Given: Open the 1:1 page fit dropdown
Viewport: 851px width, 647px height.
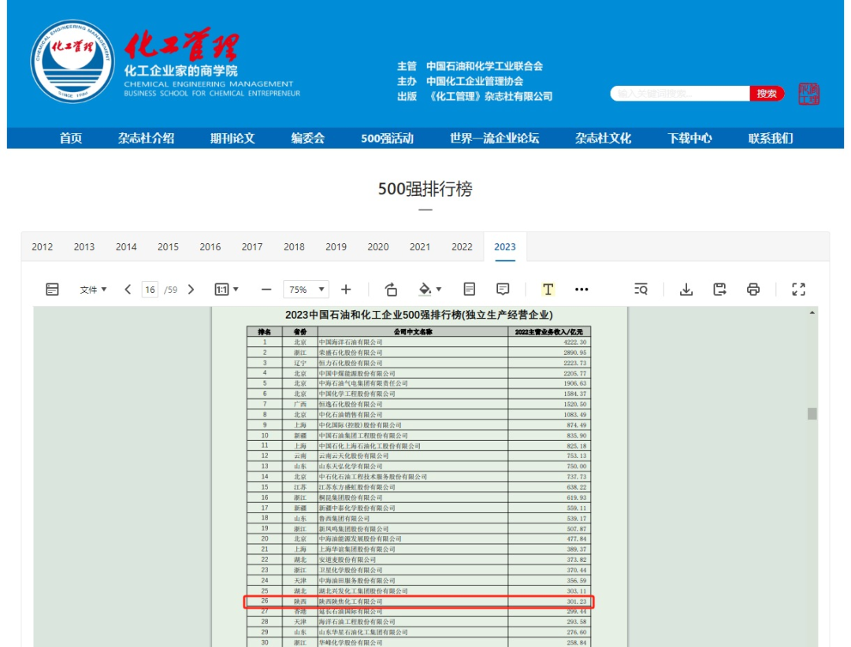Looking at the screenshot, I should (227, 290).
